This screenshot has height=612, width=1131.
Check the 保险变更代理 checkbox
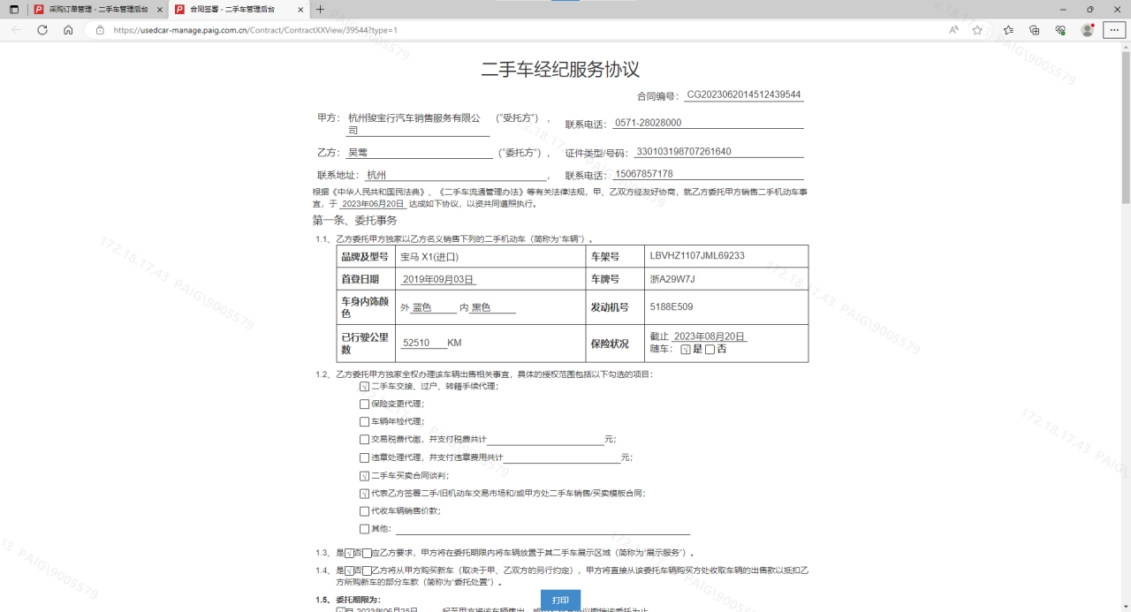click(x=364, y=404)
